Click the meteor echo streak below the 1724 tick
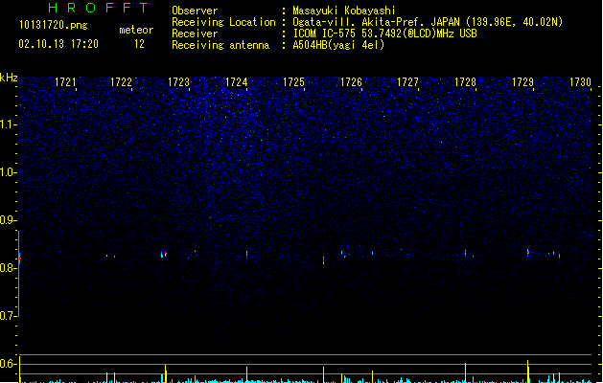The image size is (603, 383). click(247, 255)
